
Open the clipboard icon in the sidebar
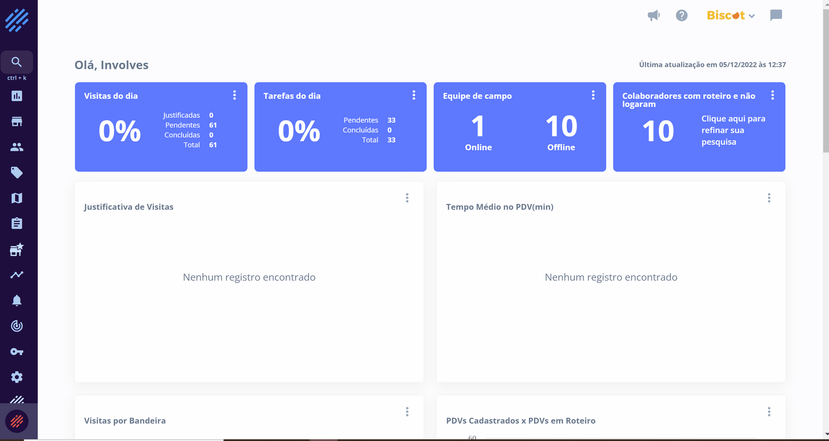[17, 223]
